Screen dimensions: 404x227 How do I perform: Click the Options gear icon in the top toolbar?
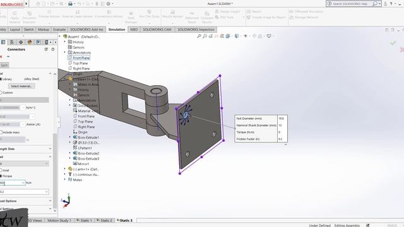109,4
